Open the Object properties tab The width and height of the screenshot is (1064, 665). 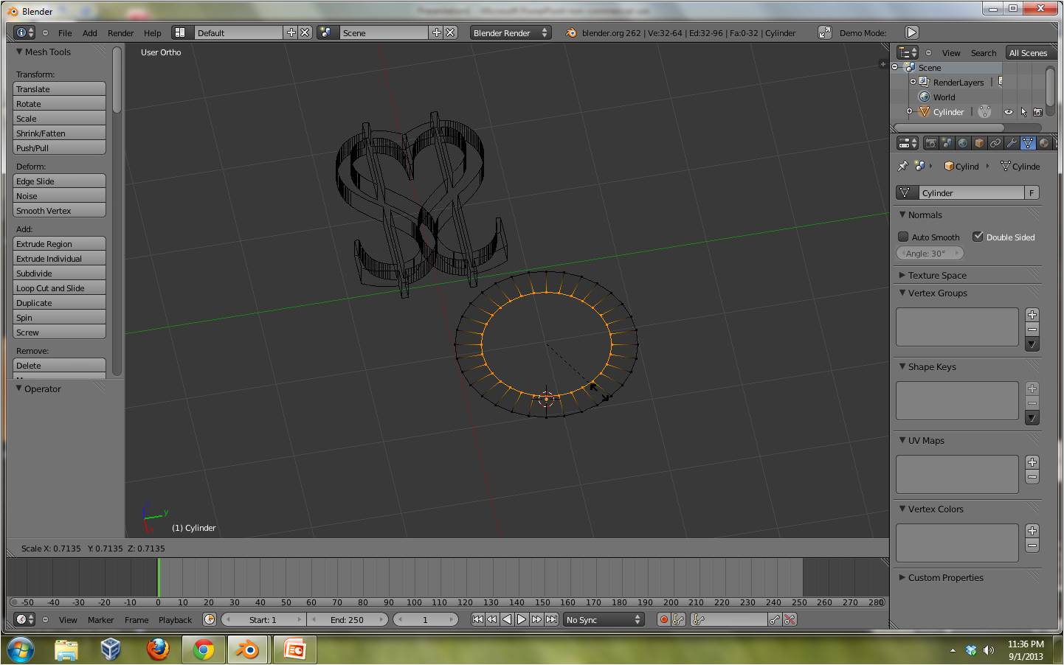click(979, 143)
